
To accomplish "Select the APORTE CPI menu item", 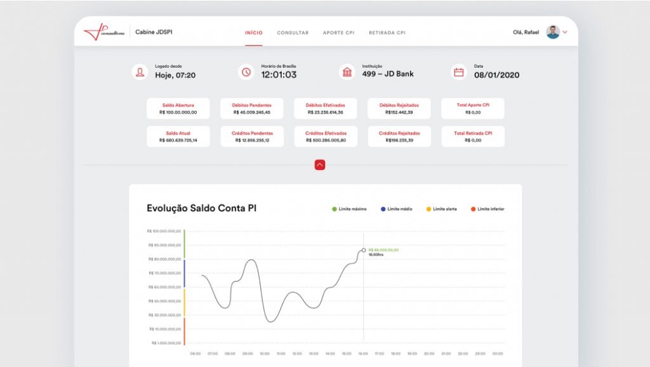I will coord(340,32).
